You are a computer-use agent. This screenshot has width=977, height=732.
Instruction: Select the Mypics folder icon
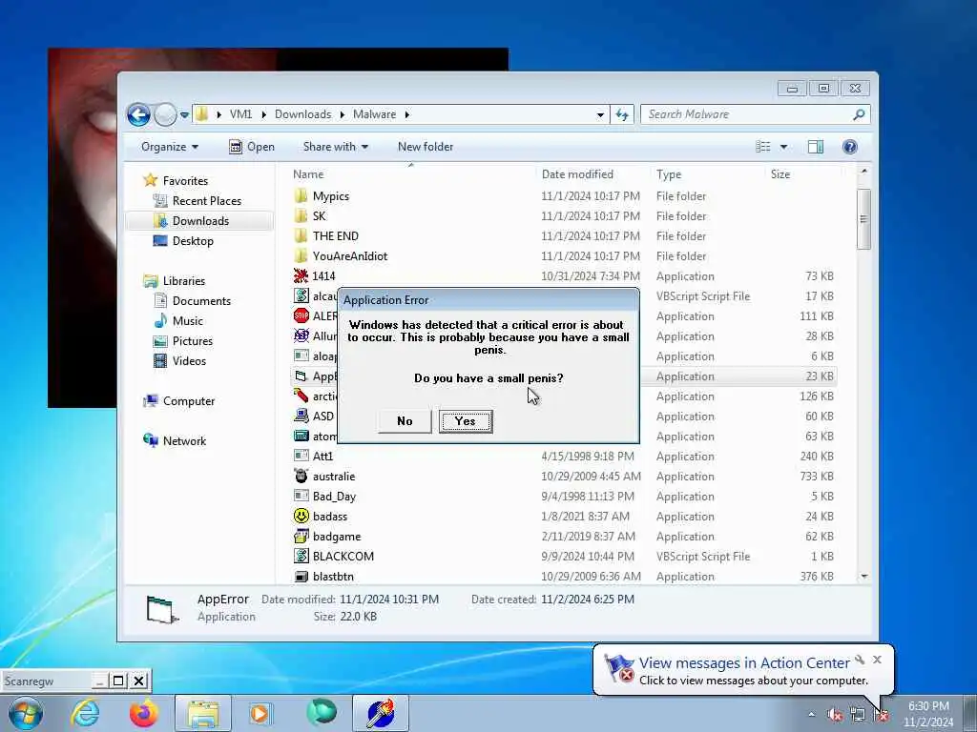tap(301, 196)
